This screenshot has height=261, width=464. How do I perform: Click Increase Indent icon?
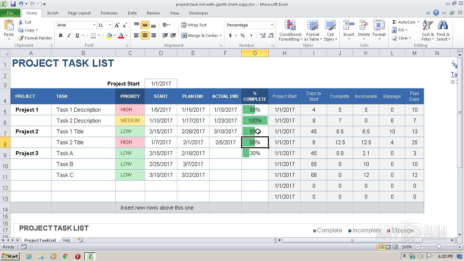(174, 36)
